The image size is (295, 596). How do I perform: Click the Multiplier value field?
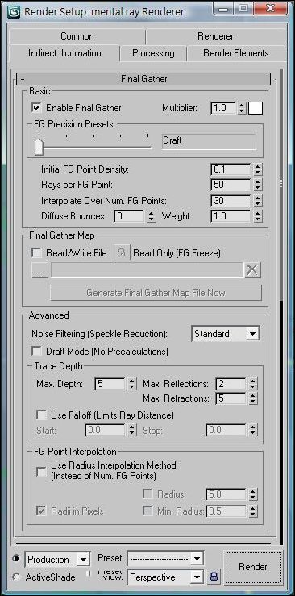(x=223, y=108)
